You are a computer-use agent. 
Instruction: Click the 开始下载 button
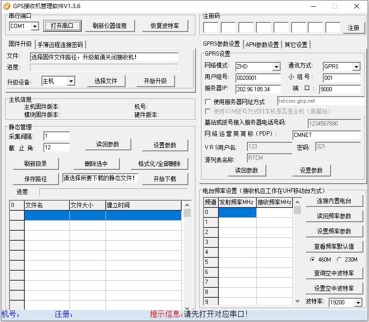[165, 179]
